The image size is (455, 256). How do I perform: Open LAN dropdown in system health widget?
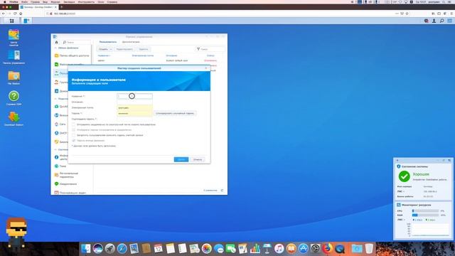[401, 191]
